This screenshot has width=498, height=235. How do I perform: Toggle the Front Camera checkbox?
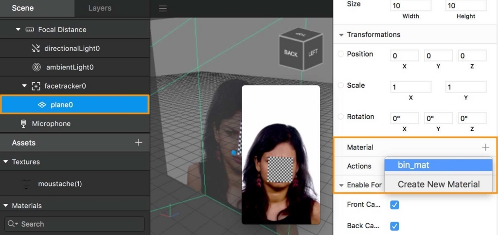point(394,205)
